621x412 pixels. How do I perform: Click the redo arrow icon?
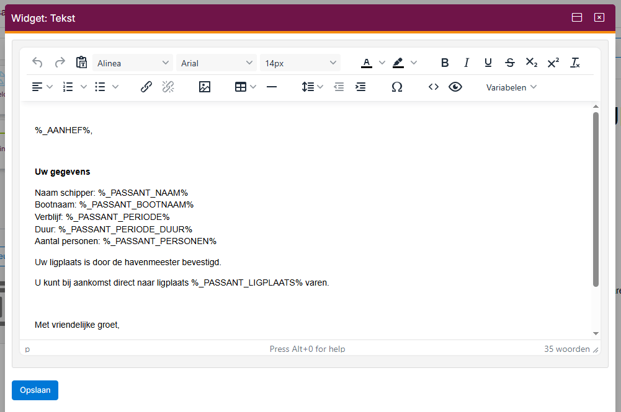pos(60,63)
